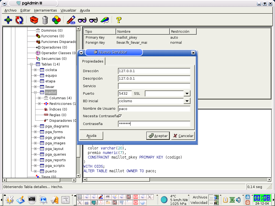This screenshot has width=275, height=206.
Task: Click the Restricción column header
Action: (x=183, y=32)
